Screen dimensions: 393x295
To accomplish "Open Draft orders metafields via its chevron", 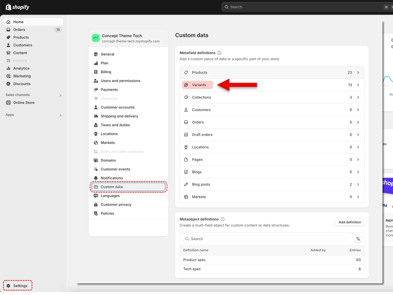I will tap(358, 135).
